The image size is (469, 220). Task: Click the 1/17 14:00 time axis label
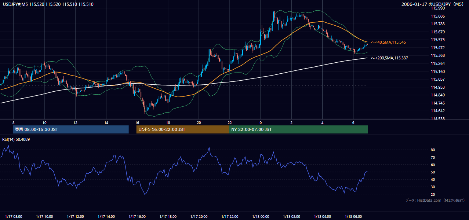pyautogui.click(x=106, y=216)
